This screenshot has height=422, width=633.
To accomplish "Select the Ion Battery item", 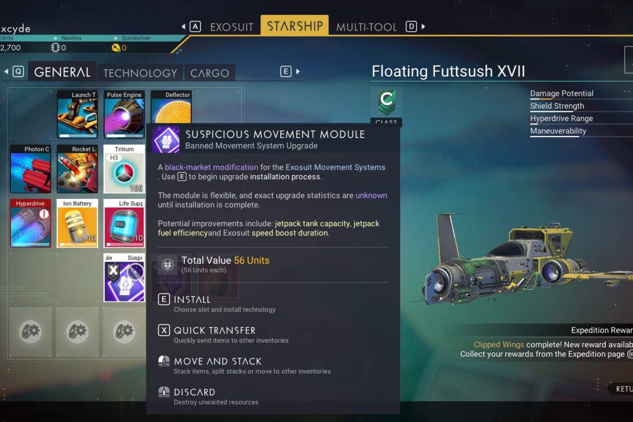I will (x=77, y=223).
